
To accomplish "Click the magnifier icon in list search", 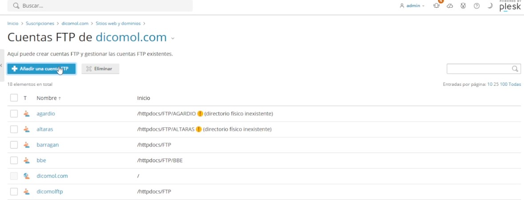I will [515, 69].
